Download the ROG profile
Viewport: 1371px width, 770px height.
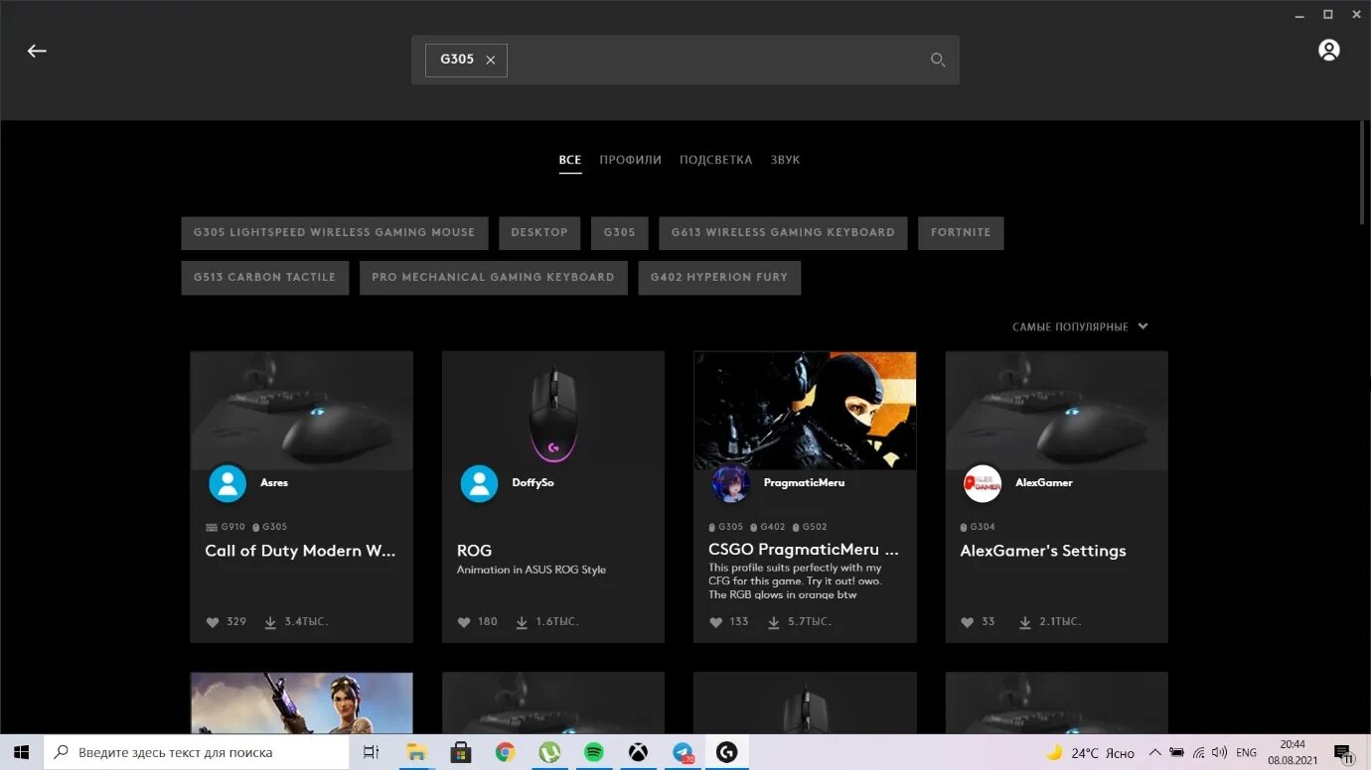522,622
